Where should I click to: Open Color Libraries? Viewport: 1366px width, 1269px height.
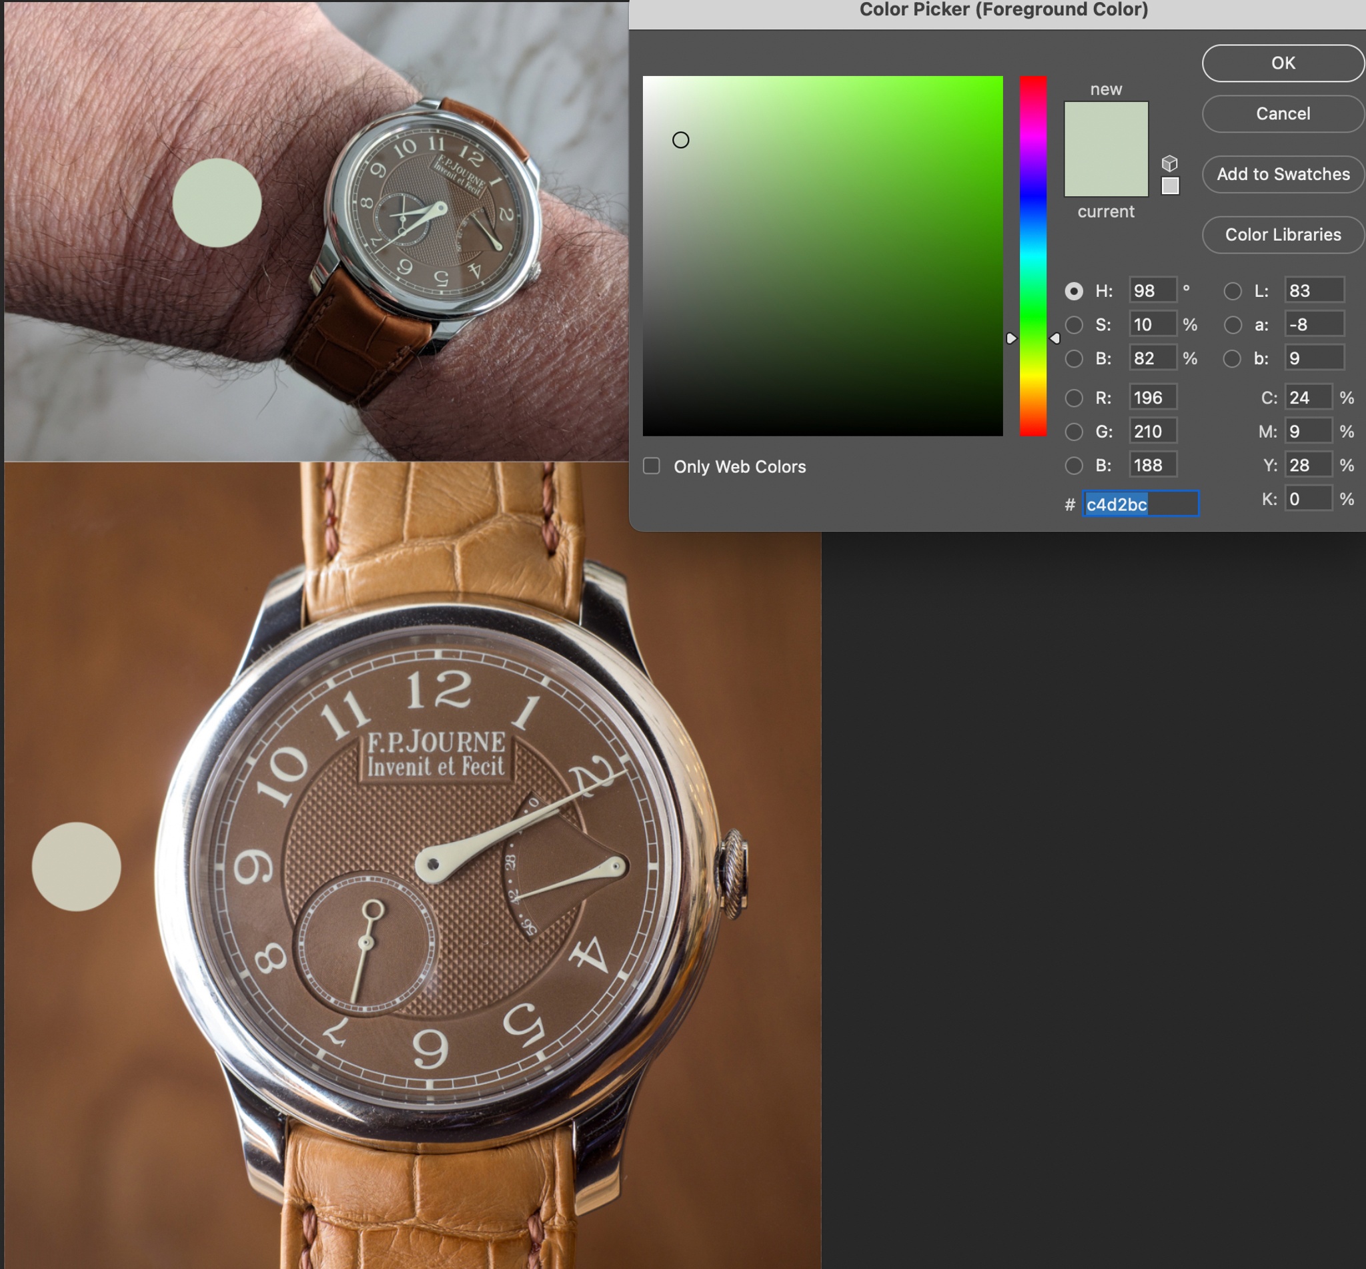tap(1281, 235)
